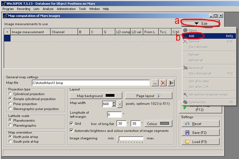Toggle automatic brightness and colour correction
The height and width of the screenshot is (159, 239).
tap(72, 131)
